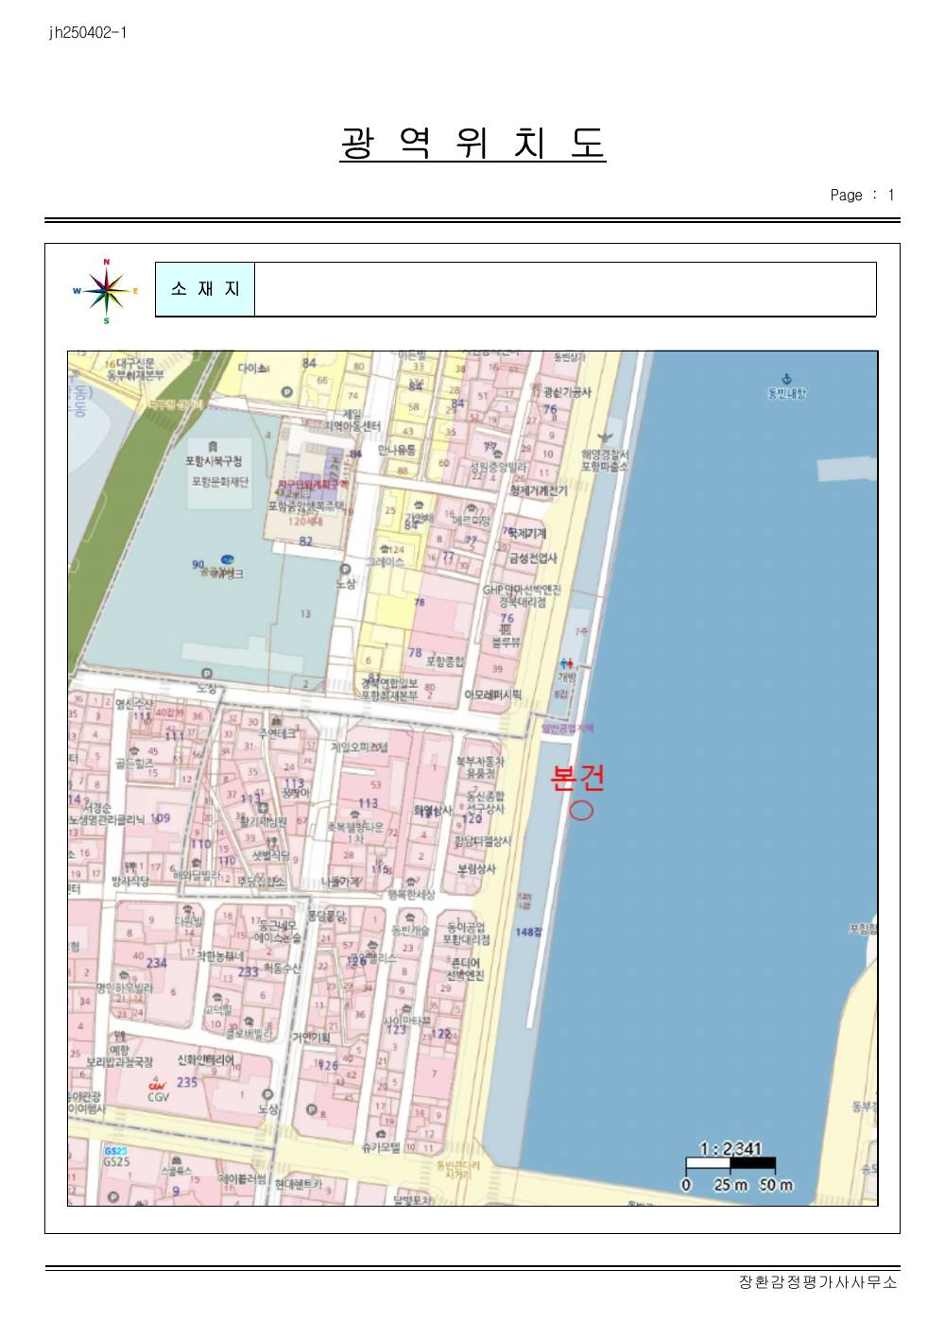Screen dimensions: 945x1338
Task: Click the building icon above 포항시북구청
Action: [x=214, y=446]
